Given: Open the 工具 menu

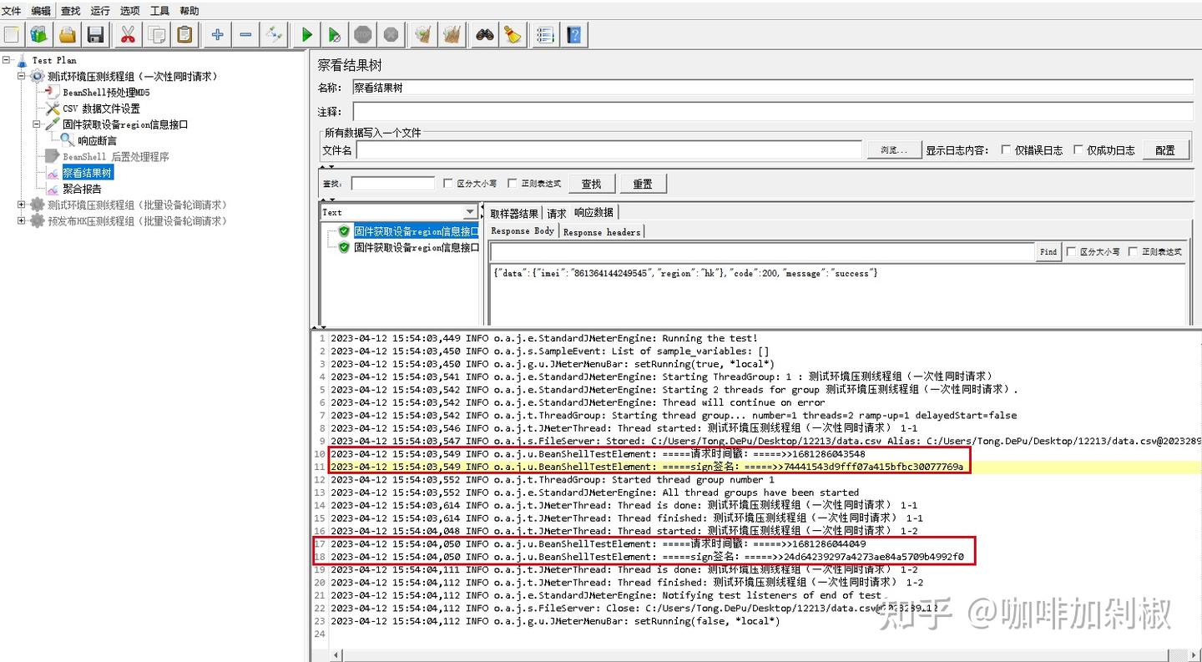Looking at the screenshot, I should point(159,11).
